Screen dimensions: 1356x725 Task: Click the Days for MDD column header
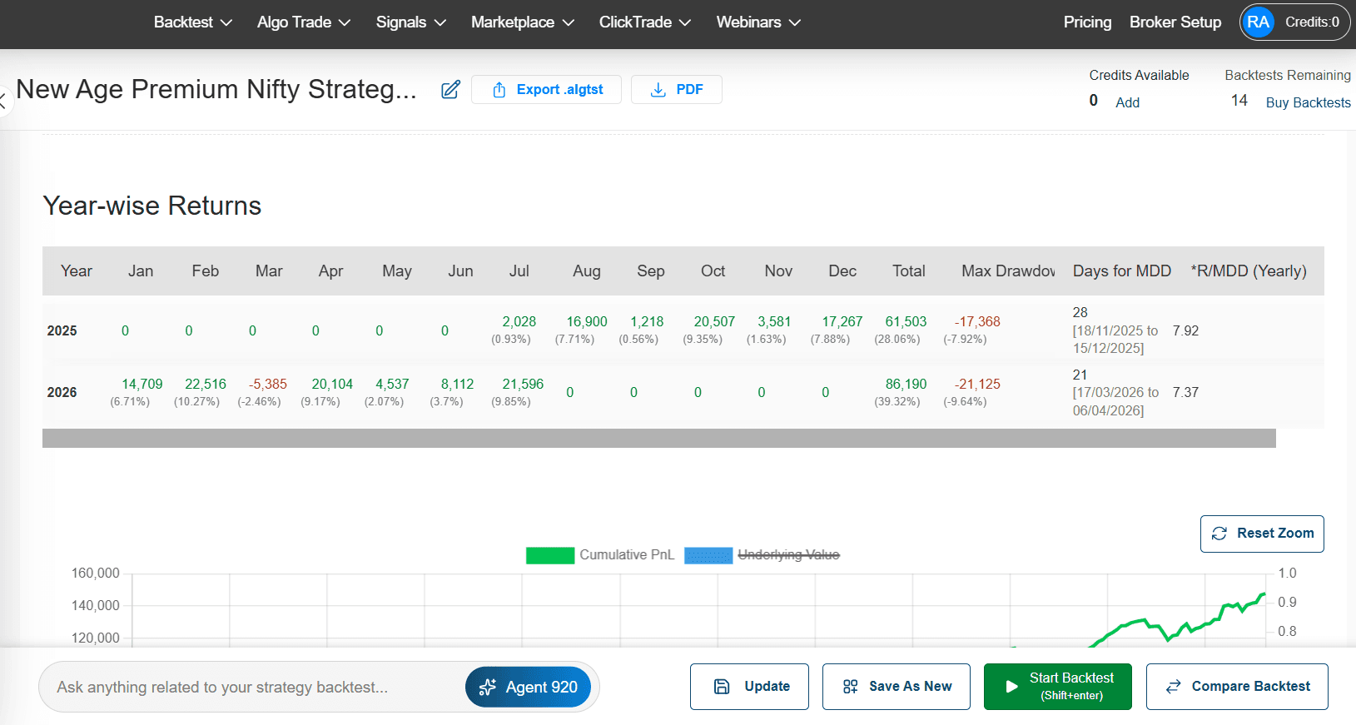pyautogui.click(x=1121, y=271)
